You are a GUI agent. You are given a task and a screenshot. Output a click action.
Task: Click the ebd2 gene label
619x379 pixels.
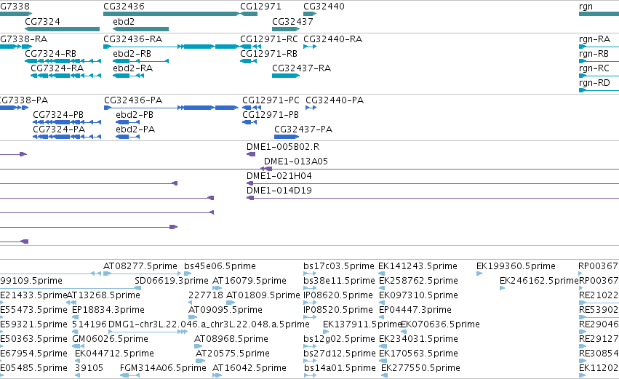(124, 21)
